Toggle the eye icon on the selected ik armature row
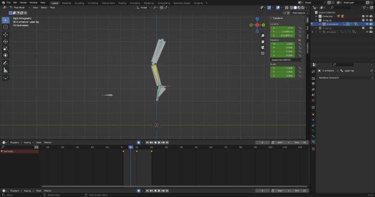The height and width of the screenshot is (197, 375). (x=367, y=24)
